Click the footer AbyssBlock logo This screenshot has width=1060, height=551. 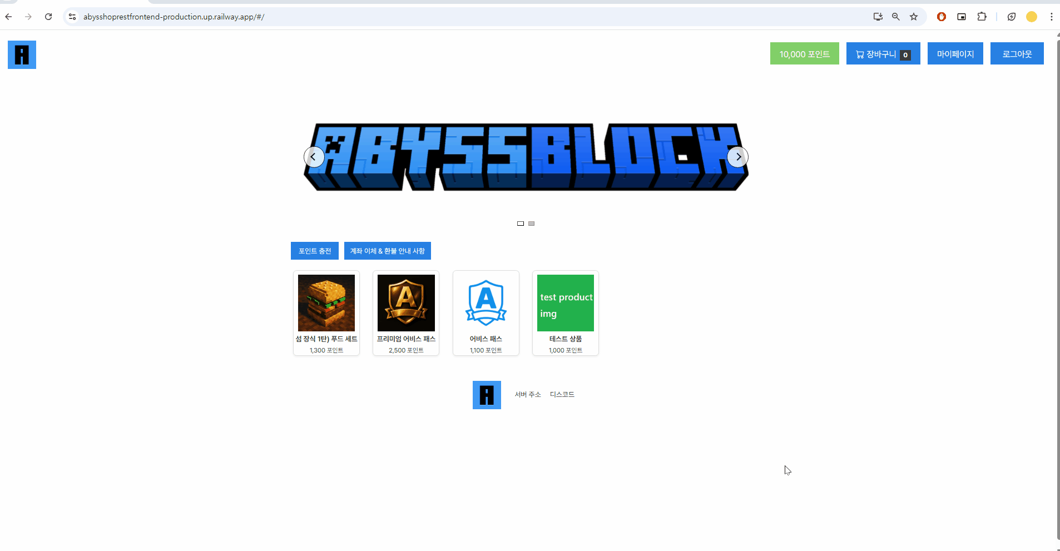coord(487,395)
